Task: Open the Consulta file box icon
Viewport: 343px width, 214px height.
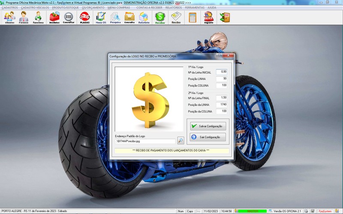Action: (x=129, y=18)
